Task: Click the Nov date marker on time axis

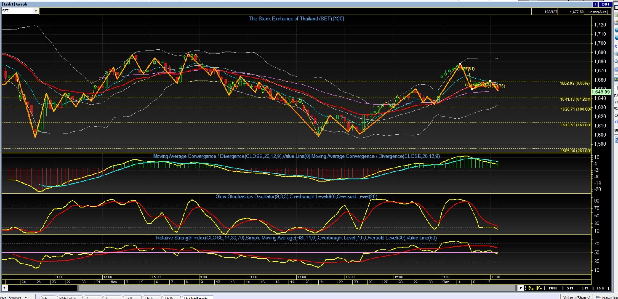Action: 113,282
